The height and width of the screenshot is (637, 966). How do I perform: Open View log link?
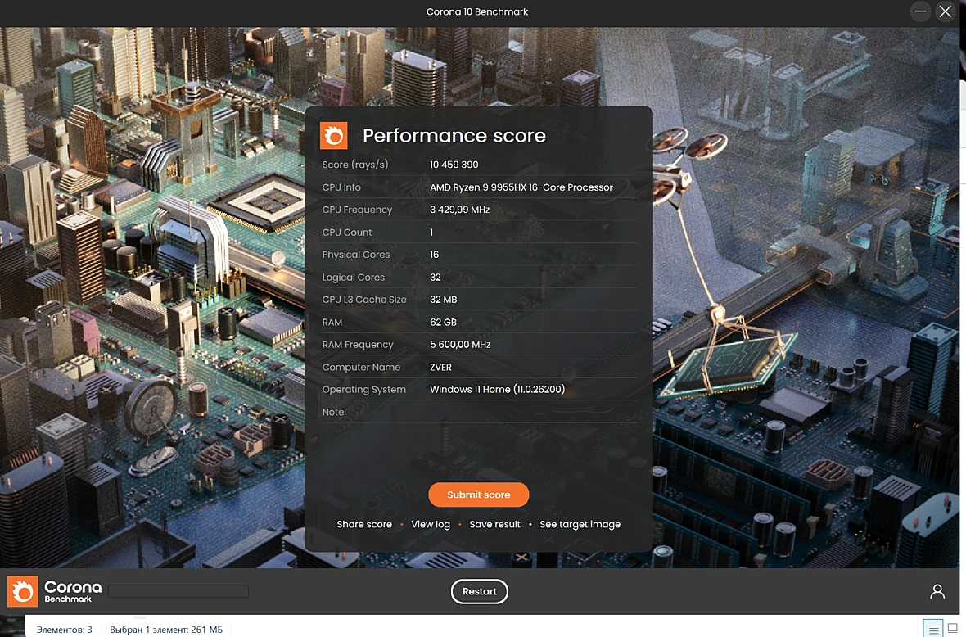pos(431,524)
